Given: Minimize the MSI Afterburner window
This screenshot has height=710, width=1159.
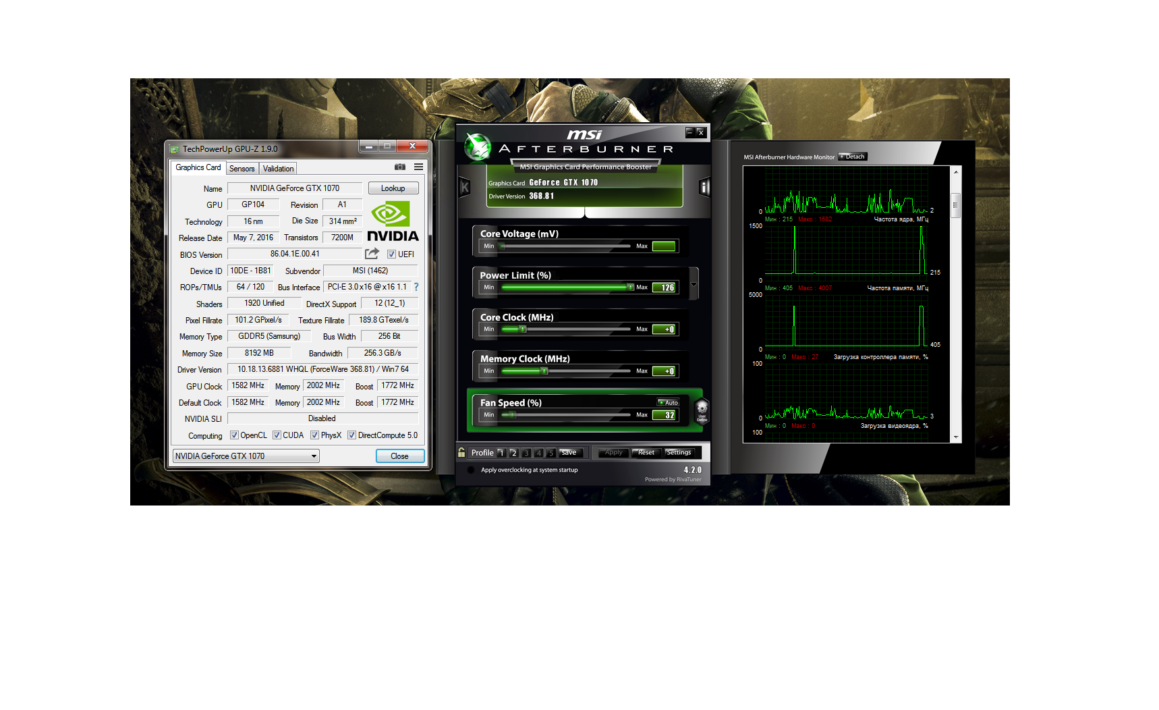Looking at the screenshot, I should tap(689, 132).
